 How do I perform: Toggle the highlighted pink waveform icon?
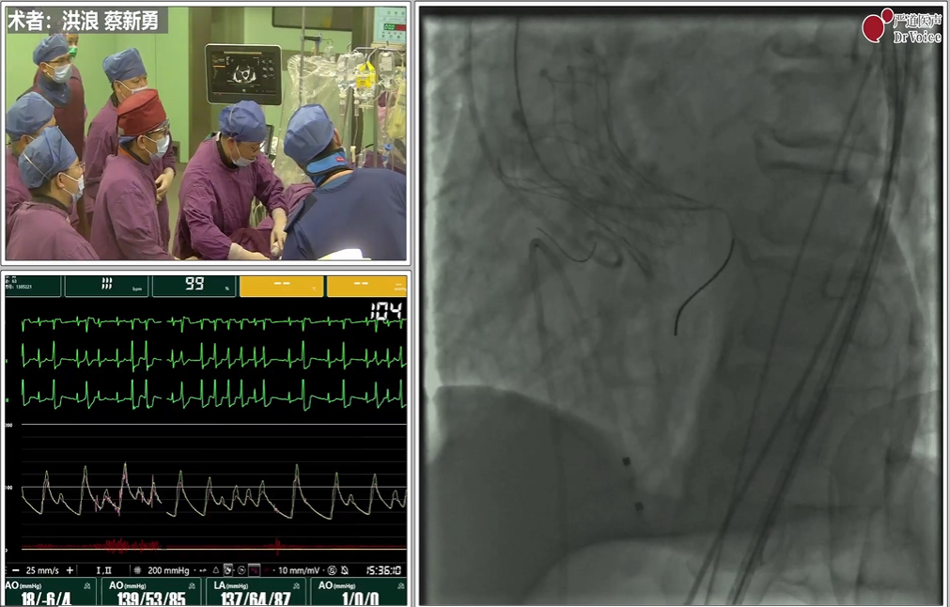tap(256, 570)
